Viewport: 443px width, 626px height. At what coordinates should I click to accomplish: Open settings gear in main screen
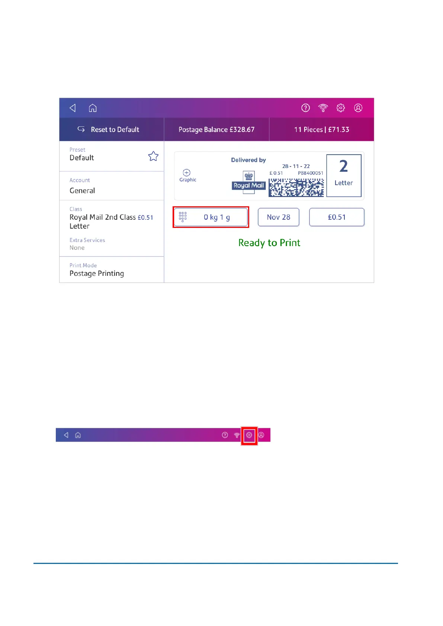(341, 108)
